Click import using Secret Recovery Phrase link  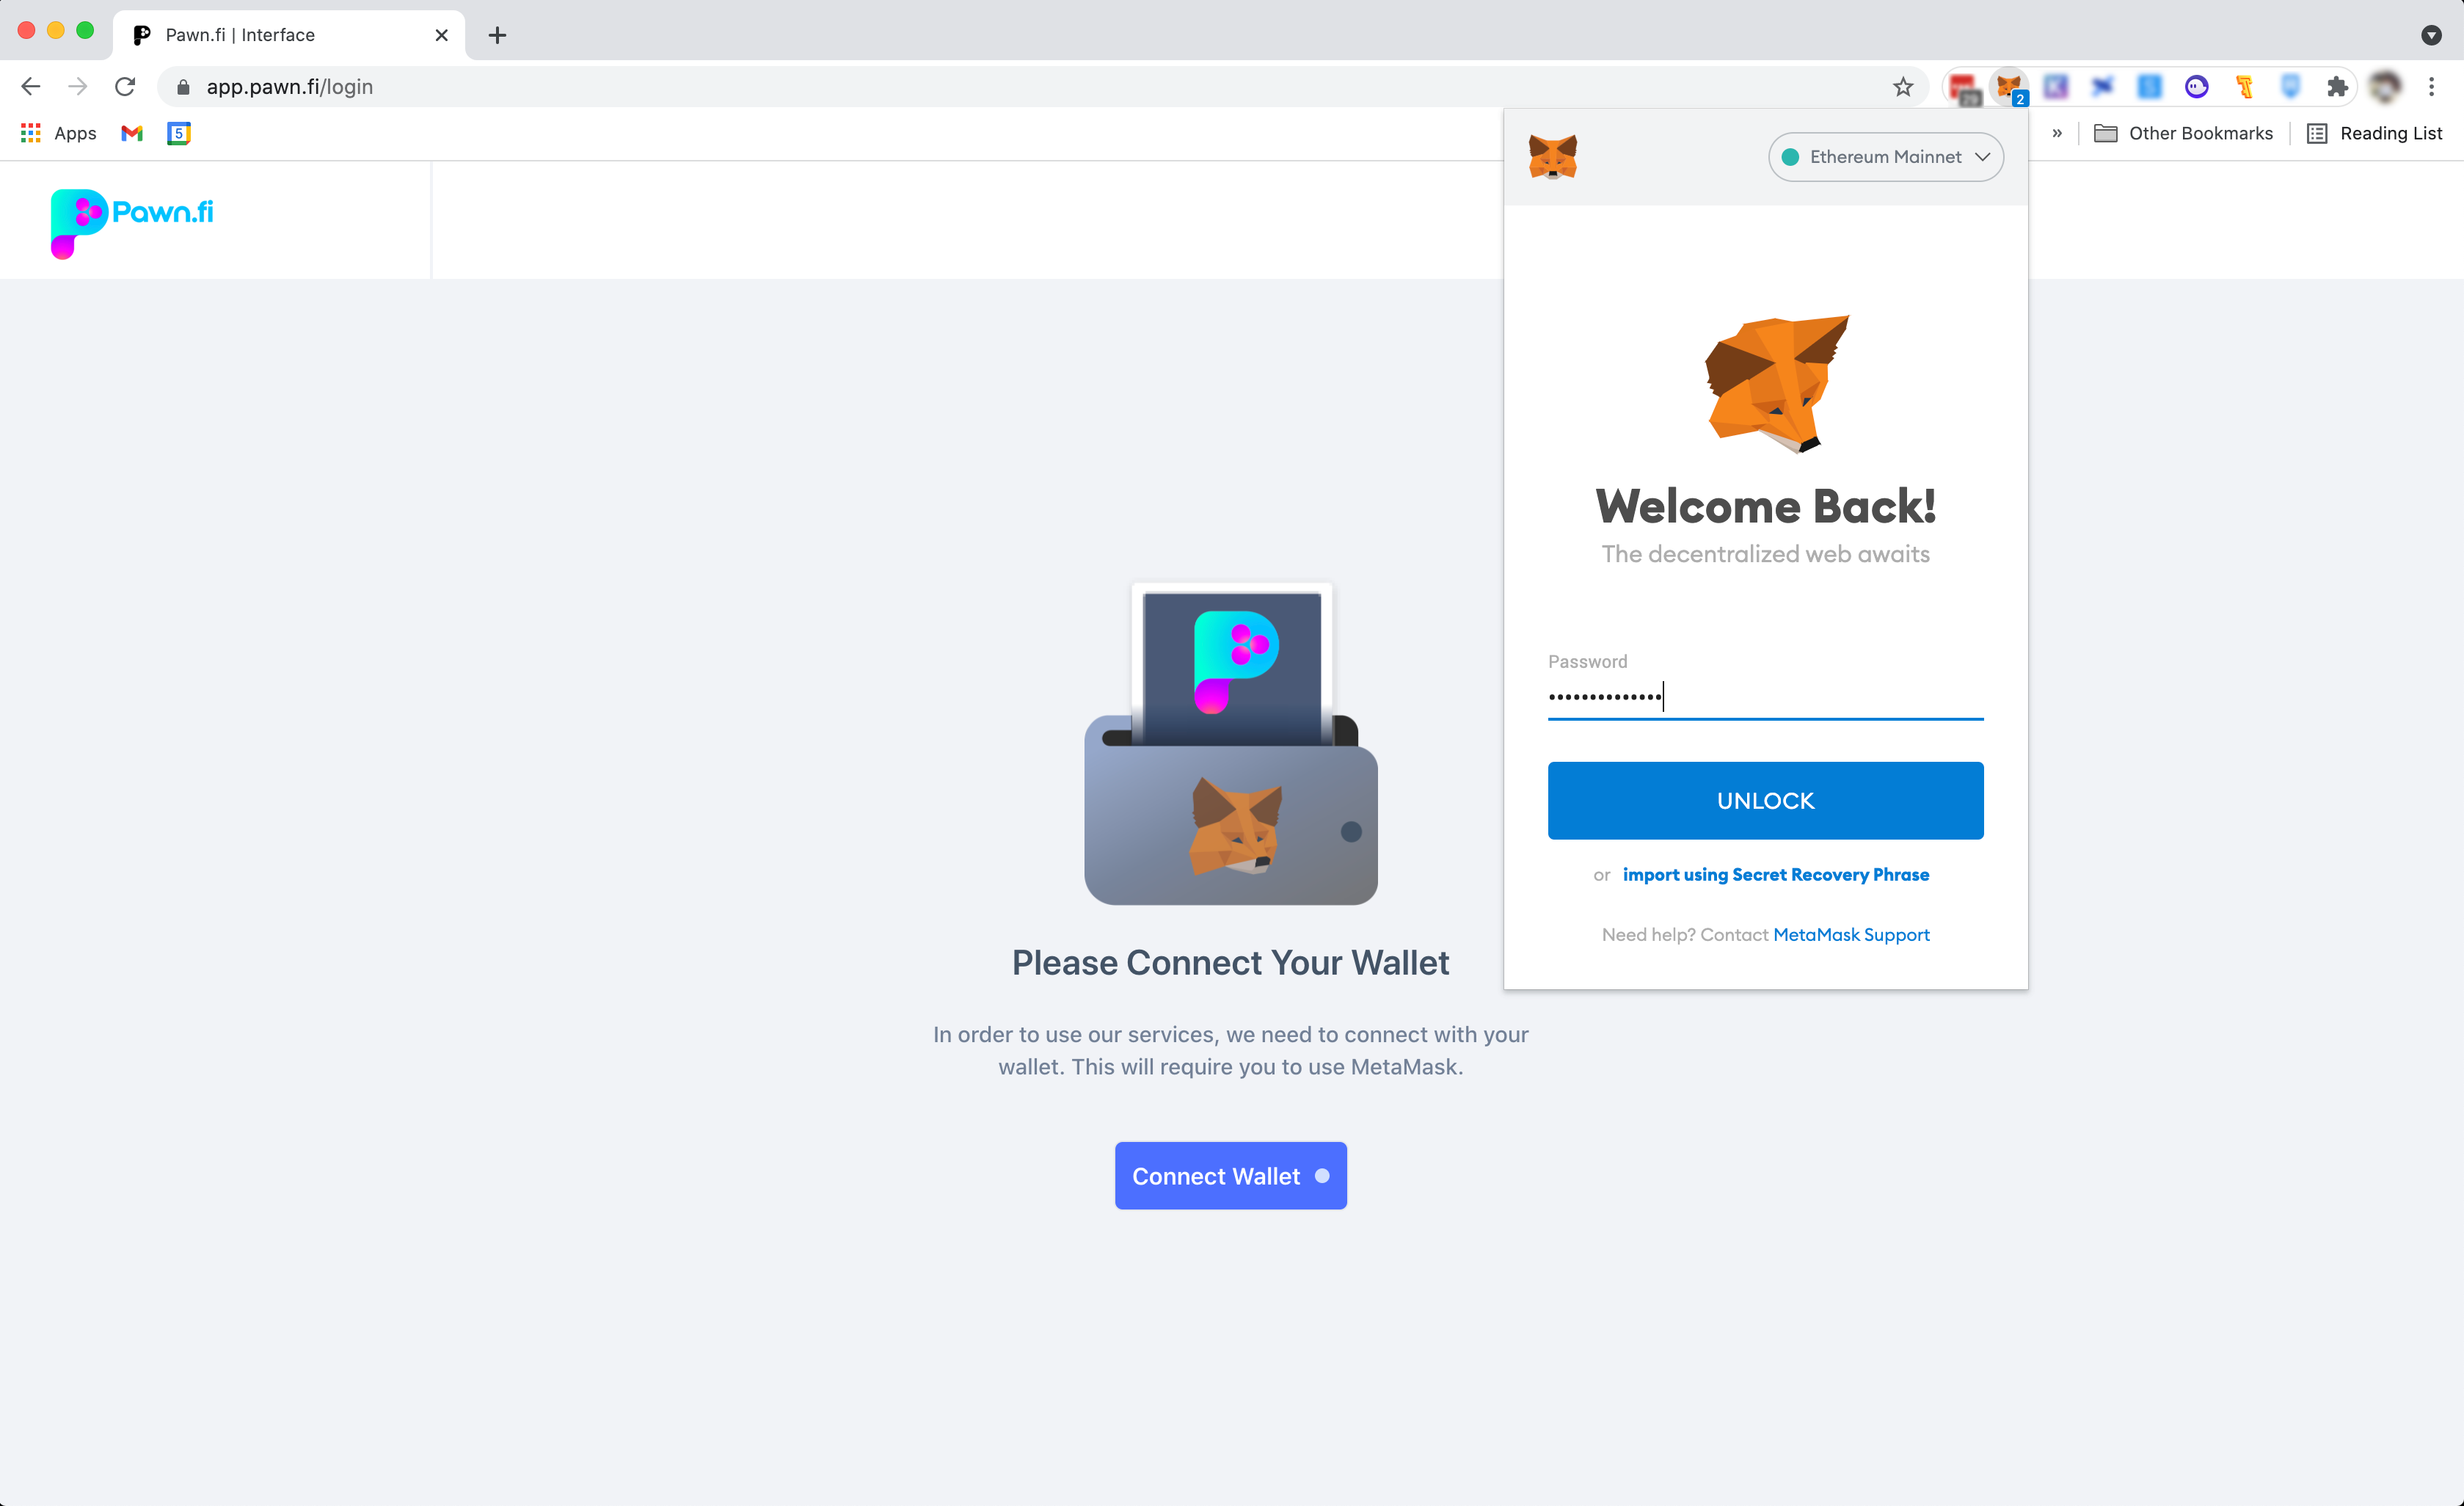pyautogui.click(x=1775, y=875)
